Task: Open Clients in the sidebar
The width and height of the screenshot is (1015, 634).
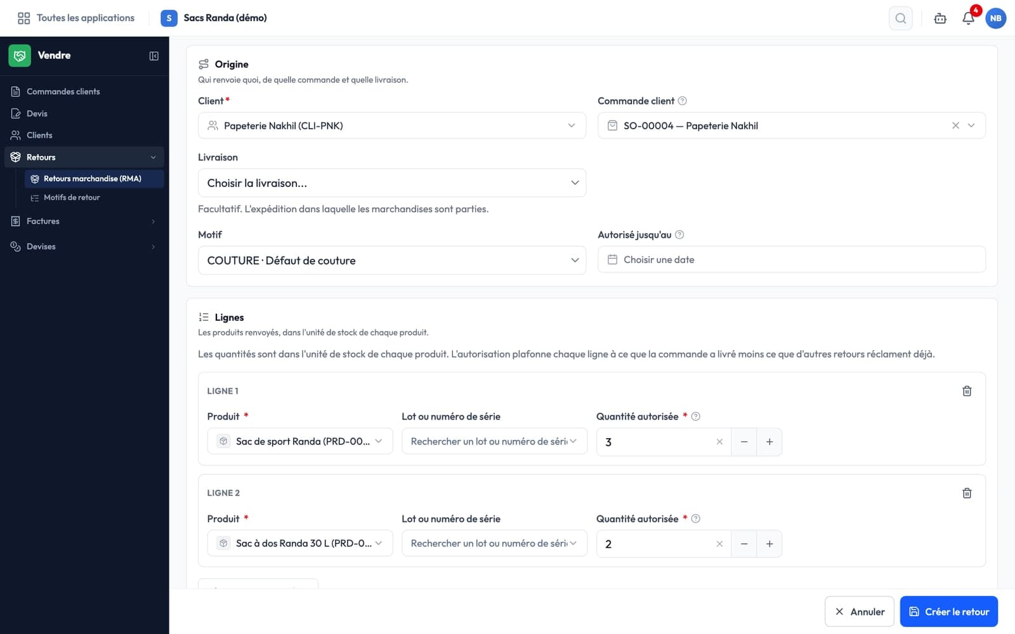Action: (x=84, y=135)
